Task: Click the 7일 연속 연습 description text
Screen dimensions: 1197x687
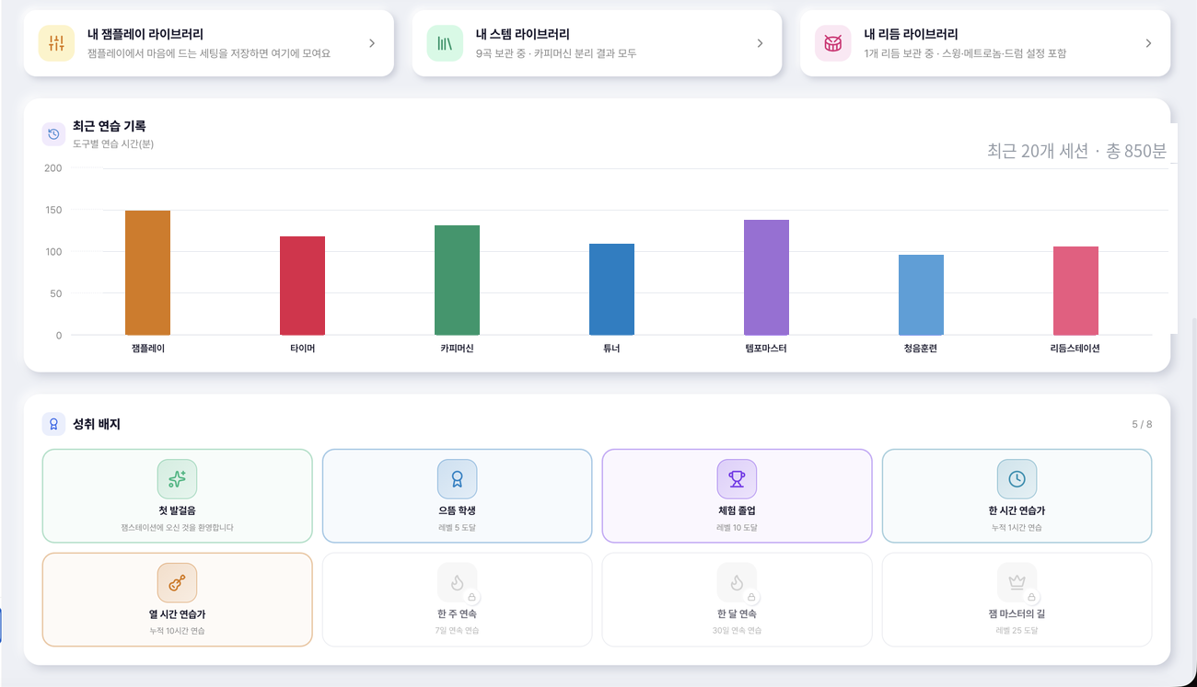Action: pos(457,631)
